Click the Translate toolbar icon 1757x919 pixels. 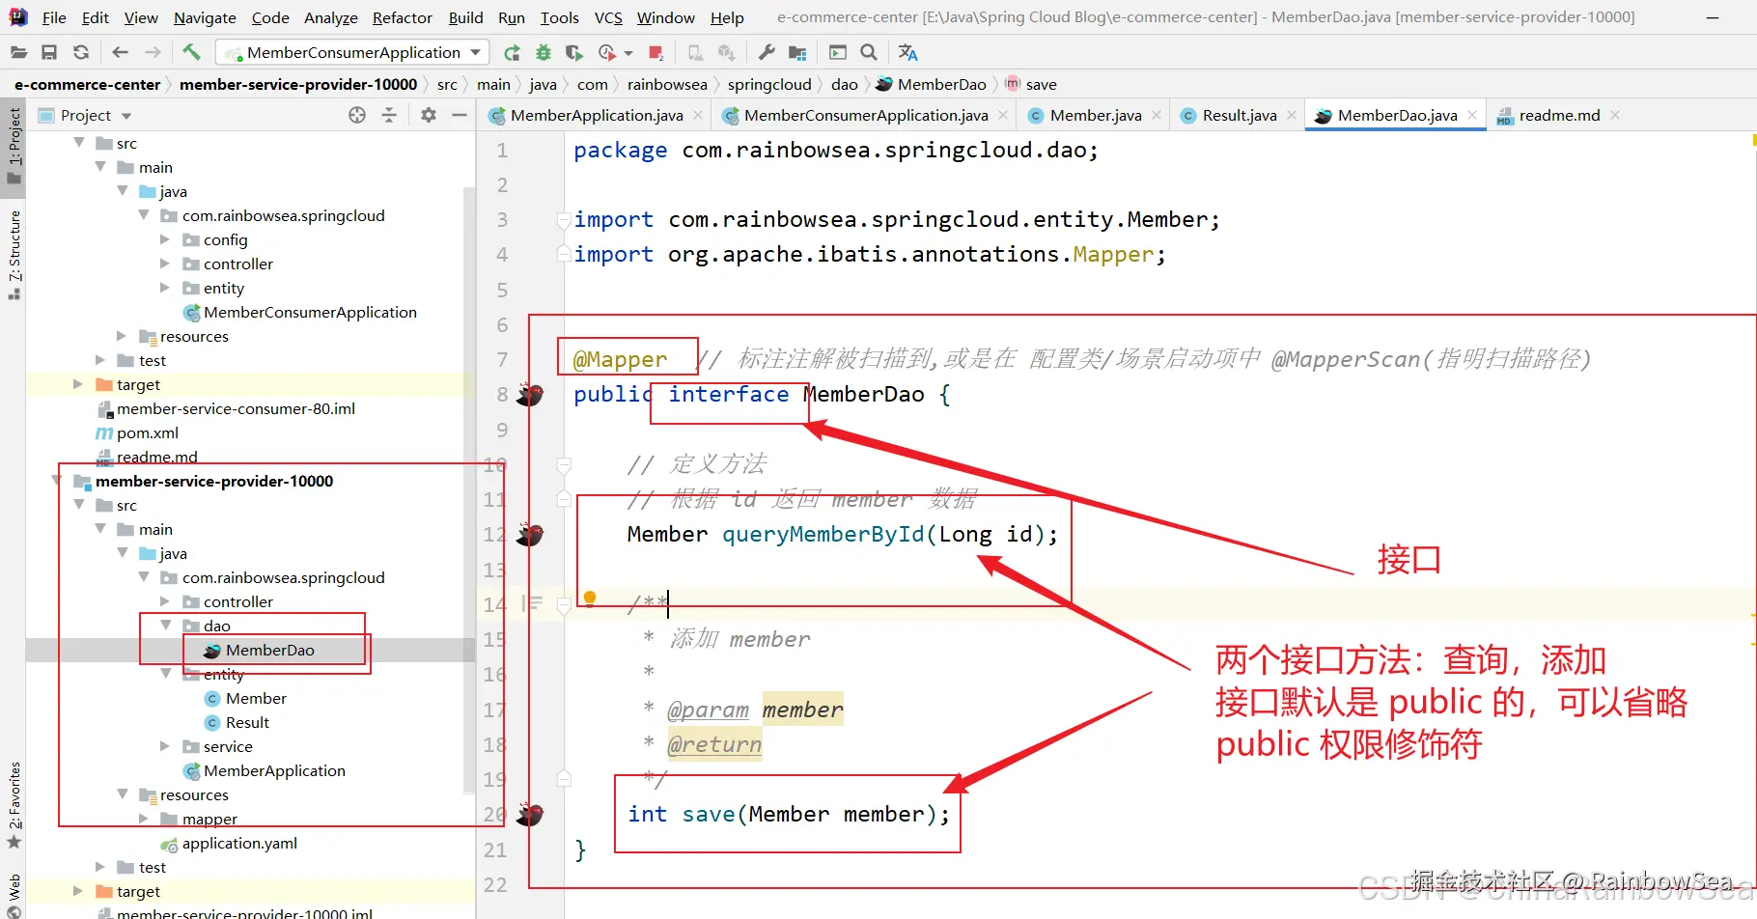907,52
